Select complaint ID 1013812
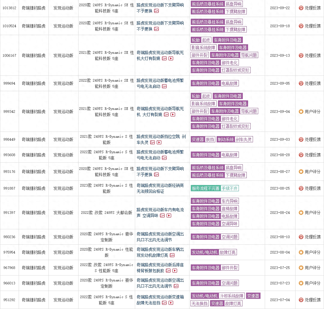 click(x=9, y=8)
